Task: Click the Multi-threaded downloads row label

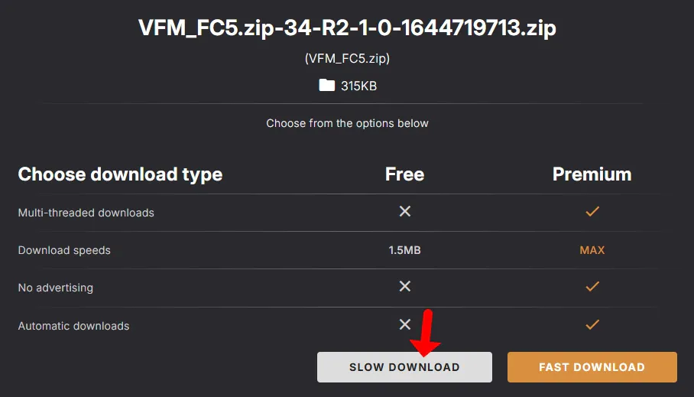Action: pyautogui.click(x=86, y=213)
